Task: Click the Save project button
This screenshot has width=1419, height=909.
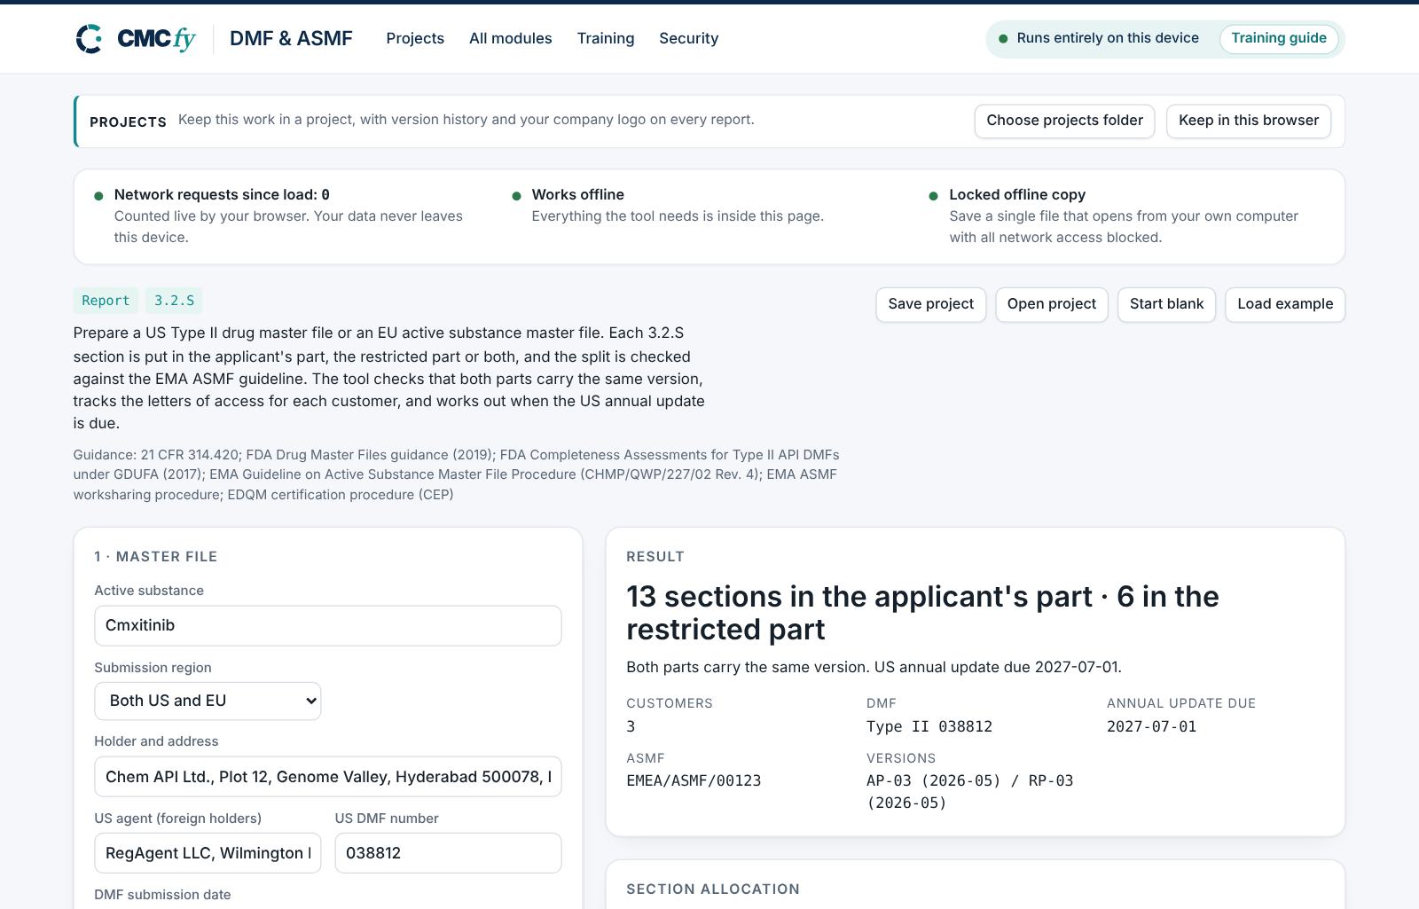Action: pyautogui.click(x=930, y=304)
